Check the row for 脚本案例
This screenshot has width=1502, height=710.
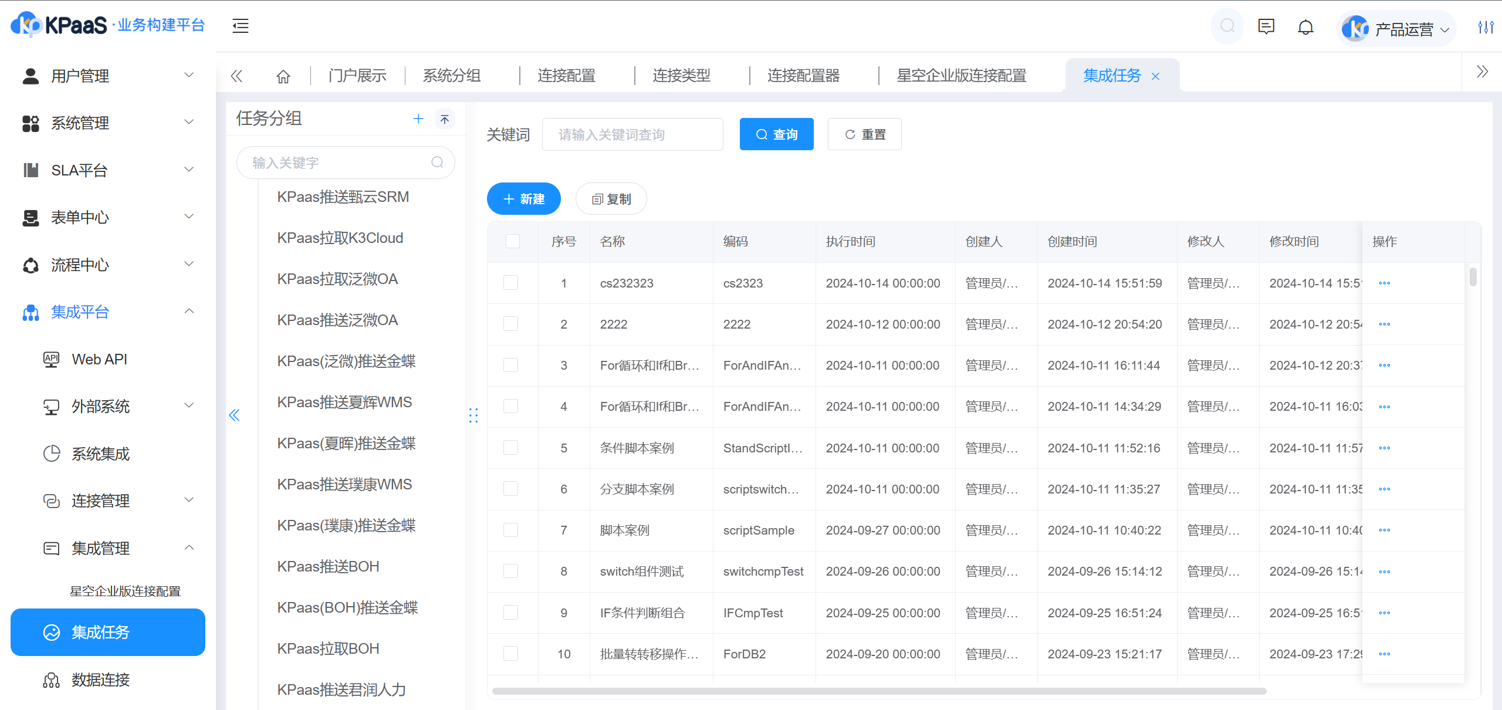511,530
